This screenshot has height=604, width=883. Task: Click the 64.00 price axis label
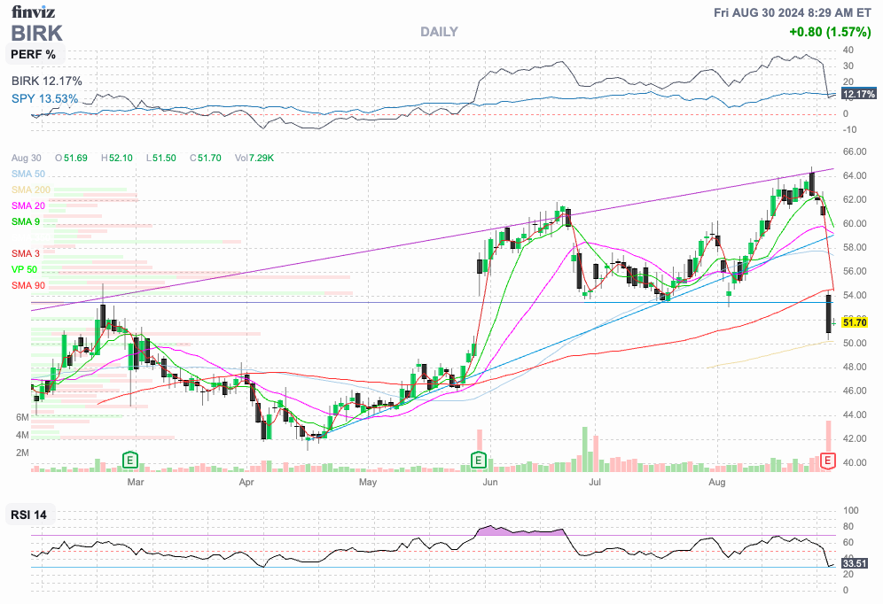click(x=855, y=176)
